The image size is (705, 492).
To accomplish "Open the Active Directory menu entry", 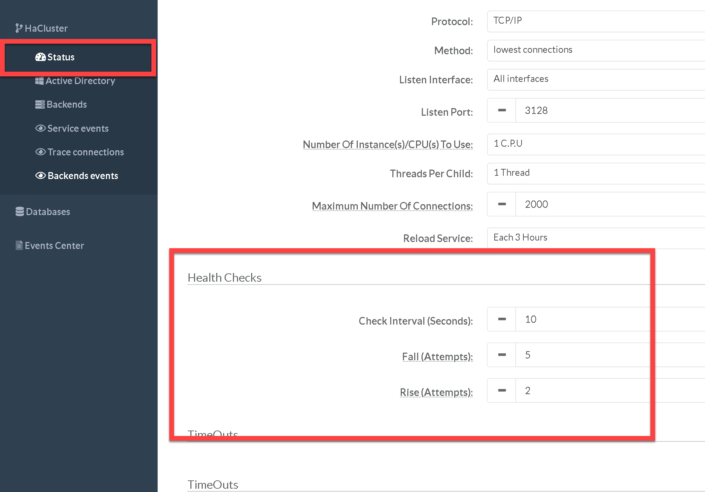I will coord(80,81).
